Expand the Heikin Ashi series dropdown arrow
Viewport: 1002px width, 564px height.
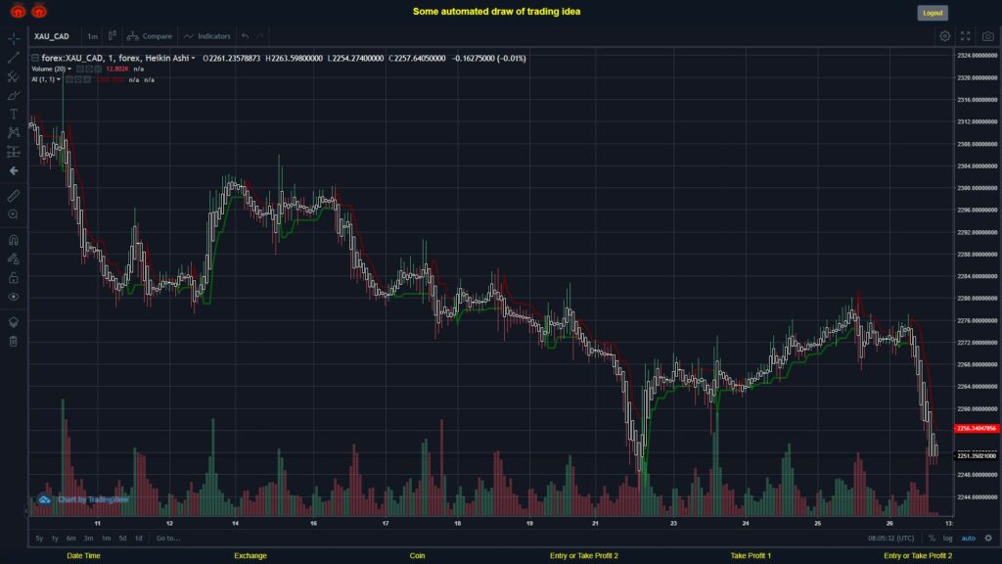[x=193, y=58]
